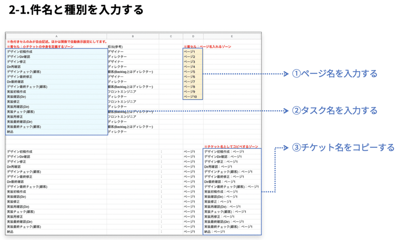This screenshot has width=410, height=240.
Task: Select デザインDir確認 in the light-blue zone
Action: 56,56
